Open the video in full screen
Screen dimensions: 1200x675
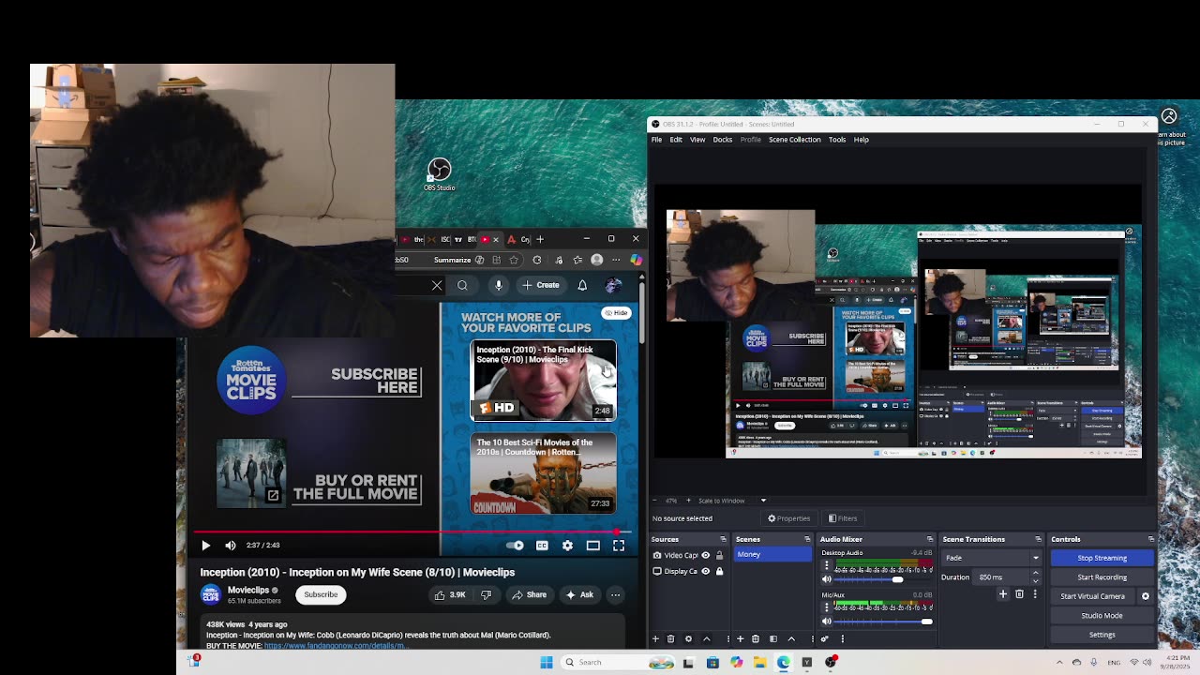coord(619,545)
